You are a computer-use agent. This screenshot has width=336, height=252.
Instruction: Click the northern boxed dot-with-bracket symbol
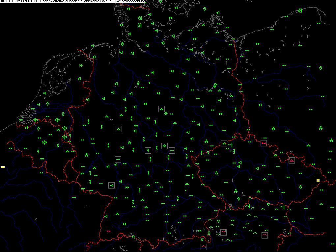tap(111, 185)
